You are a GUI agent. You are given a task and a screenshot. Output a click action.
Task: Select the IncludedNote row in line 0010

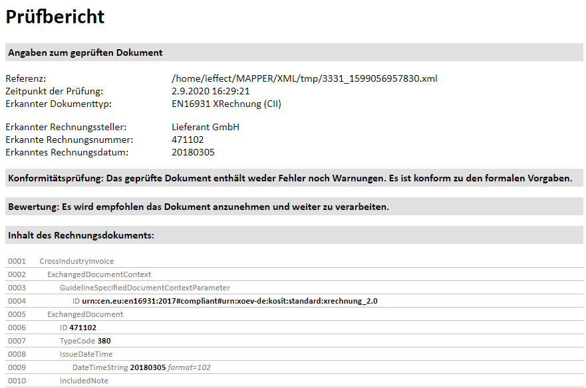[x=84, y=381]
